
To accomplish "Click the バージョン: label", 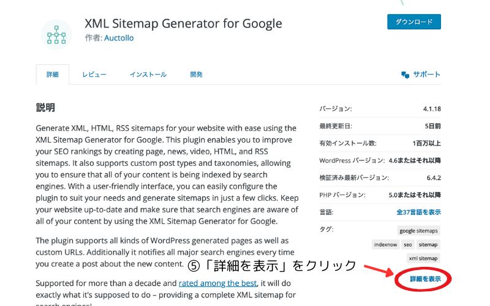I will point(335,109).
